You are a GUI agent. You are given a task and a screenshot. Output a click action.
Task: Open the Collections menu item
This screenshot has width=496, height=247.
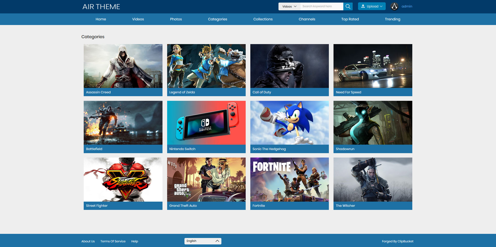point(263,19)
